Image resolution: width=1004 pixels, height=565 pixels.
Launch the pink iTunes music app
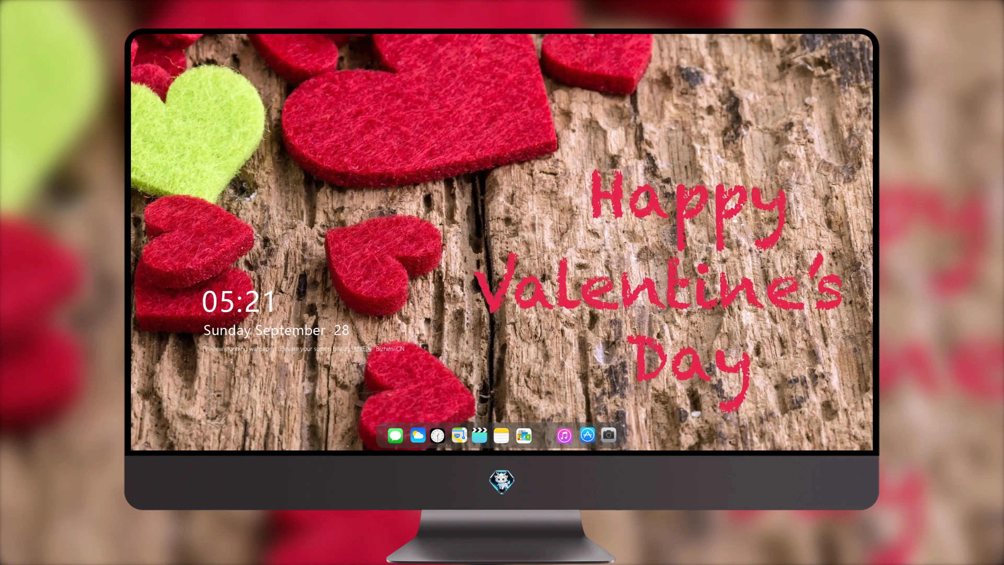point(564,436)
